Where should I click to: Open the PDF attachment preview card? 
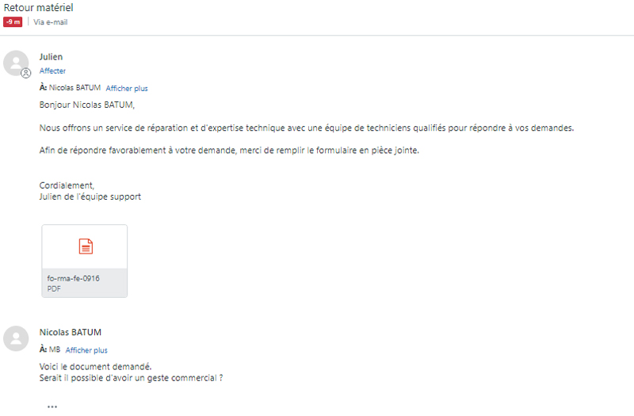tap(85, 261)
